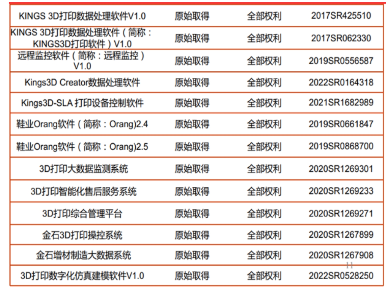Click registration number 2019SR0556587

coord(341,61)
